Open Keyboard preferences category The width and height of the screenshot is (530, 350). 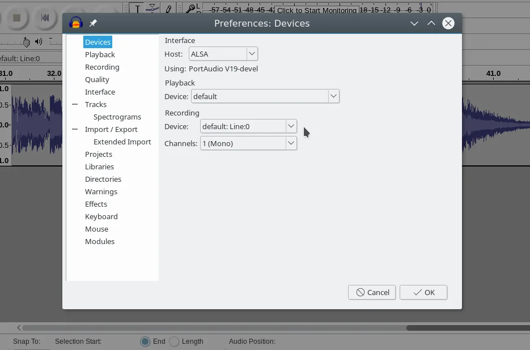[x=101, y=216]
